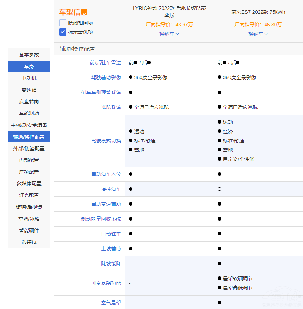Jump to 多媒体配置 section
Image resolution: width=303 pixels, height=309 pixels.
point(29,184)
